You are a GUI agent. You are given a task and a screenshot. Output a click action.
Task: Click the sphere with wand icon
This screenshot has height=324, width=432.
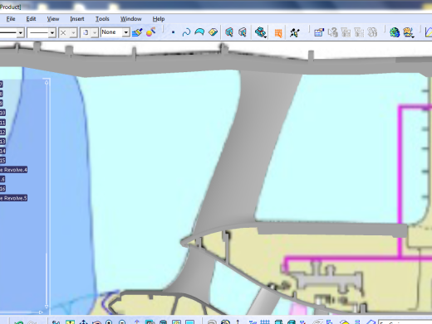(x=151, y=32)
